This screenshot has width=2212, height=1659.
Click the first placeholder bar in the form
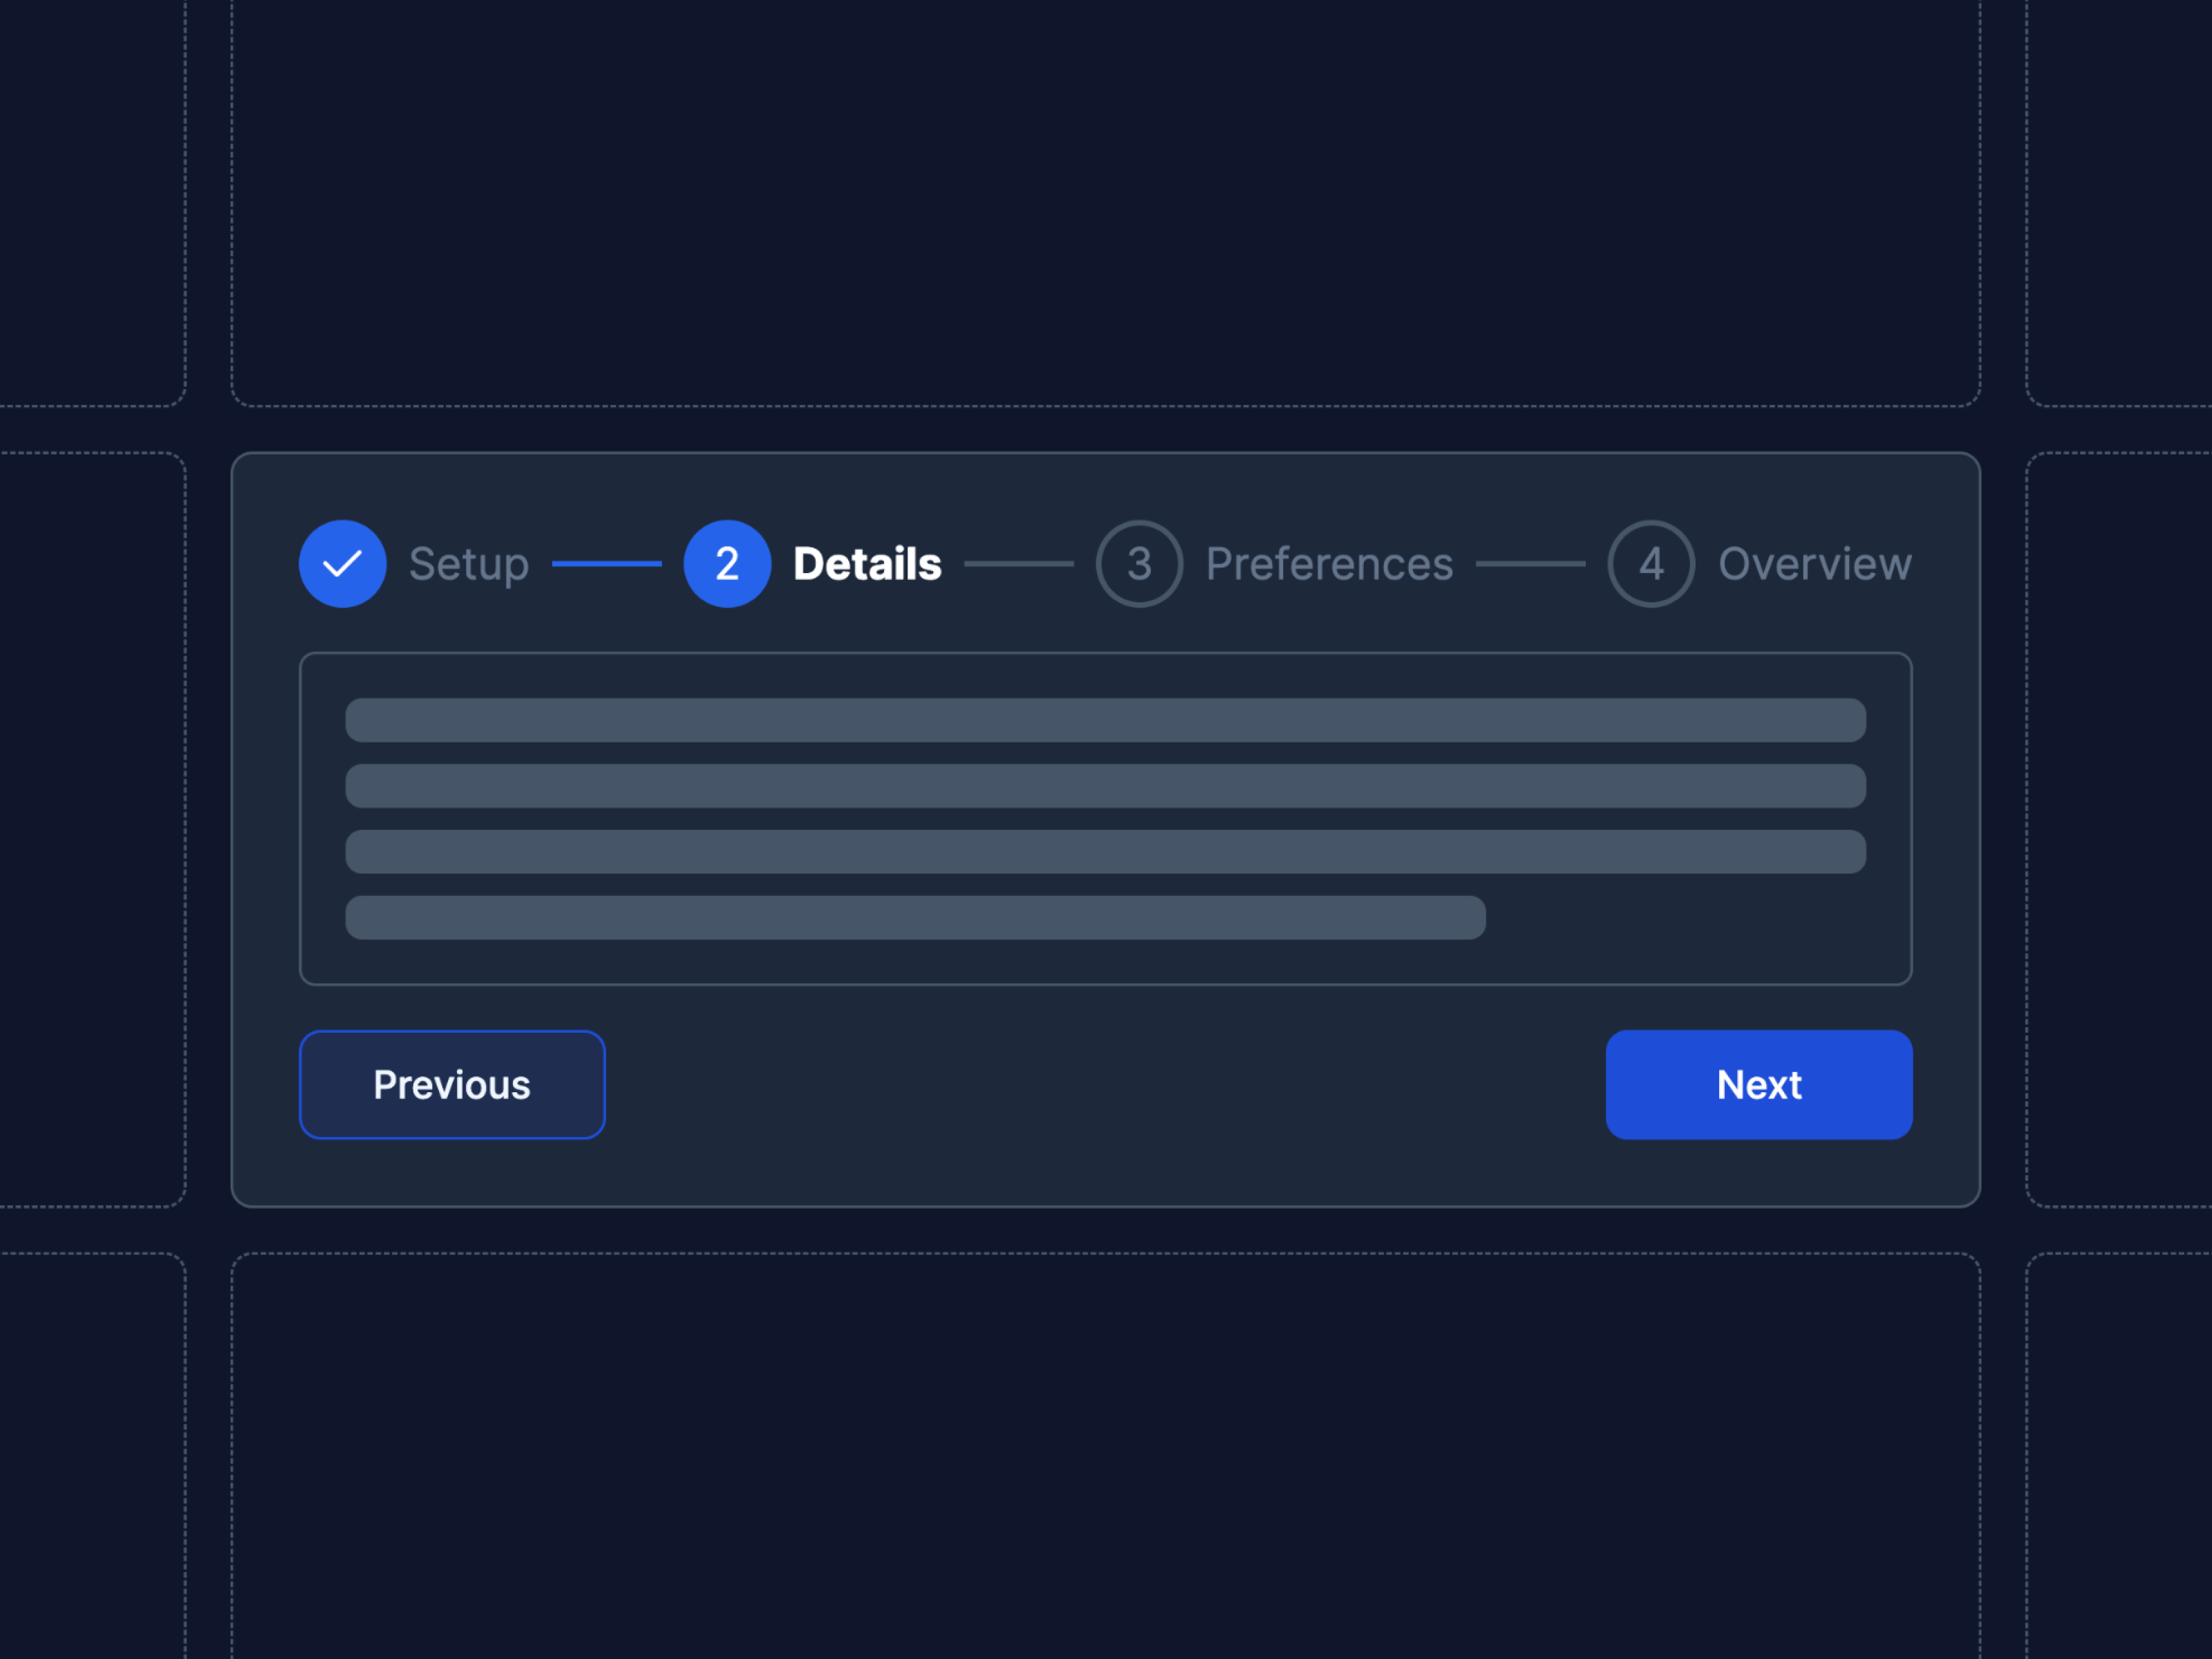click(x=1104, y=720)
